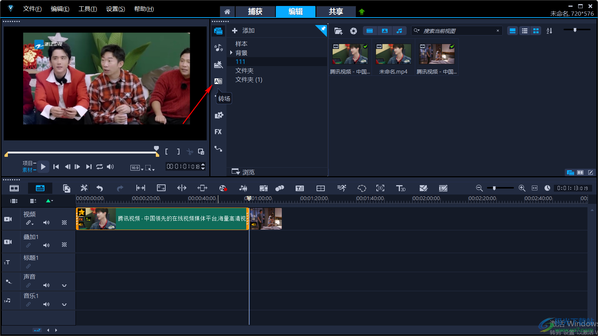Toggle repeat playback in preview
Screen dimensions: 598x336
[x=99, y=167]
